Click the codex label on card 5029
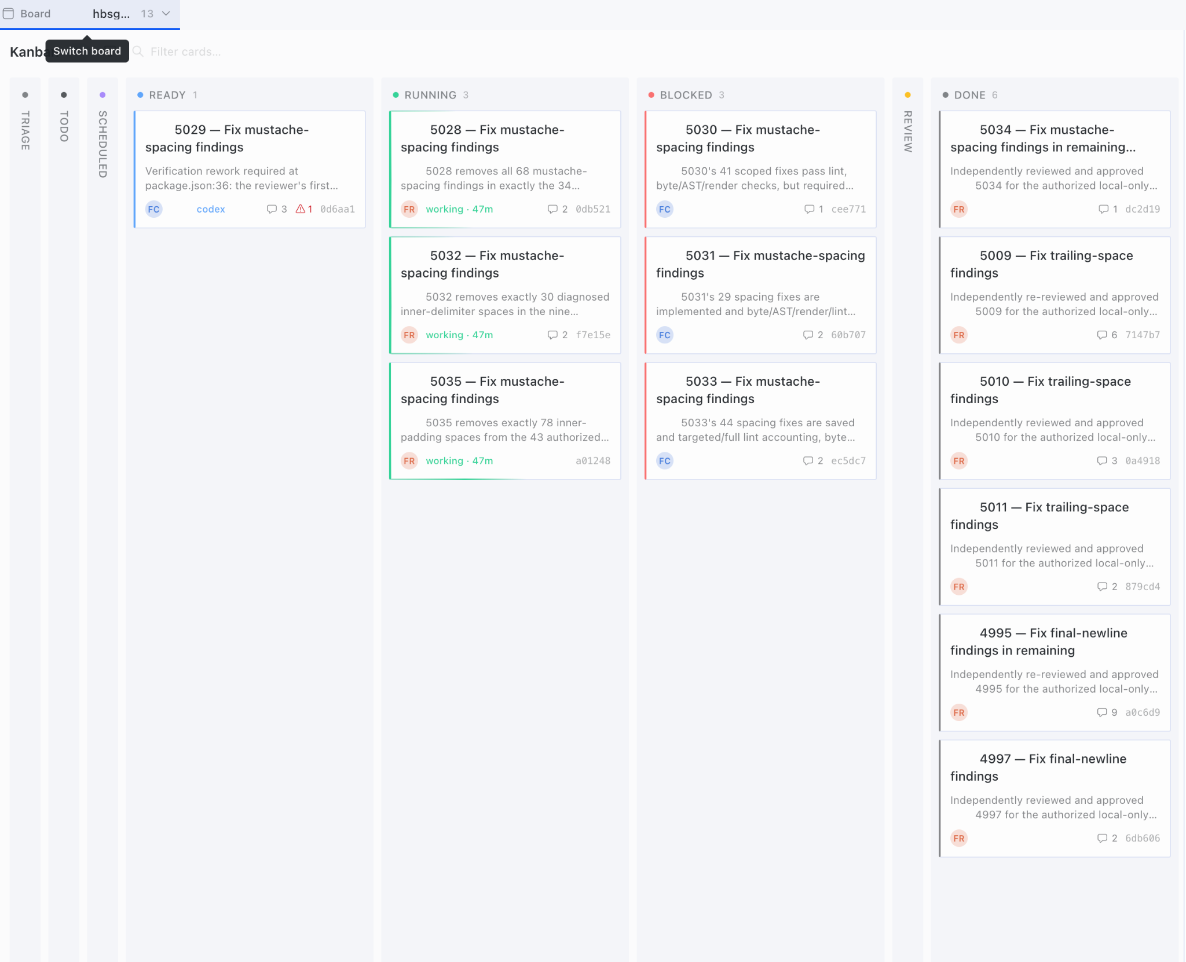The width and height of the screenshot is (1186, 962). tap(210, 209)
